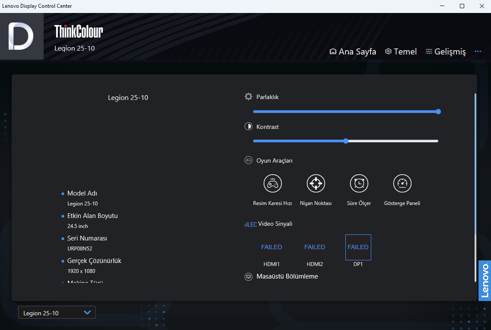Expand the Legion 25-10 monitor dropdown
491x330 pixels.
tap(57, 312)
